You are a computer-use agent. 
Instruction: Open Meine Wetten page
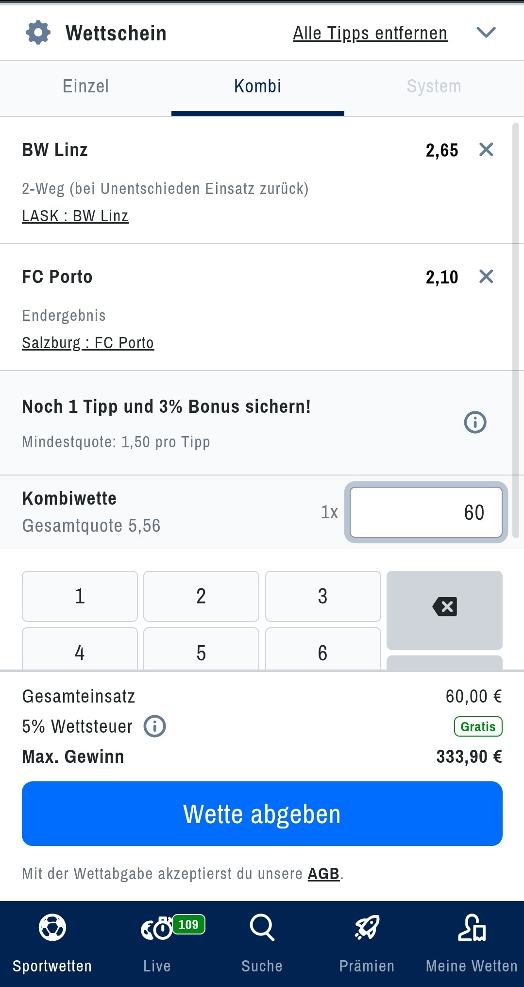pyautogui.click(x=472, y=943)
